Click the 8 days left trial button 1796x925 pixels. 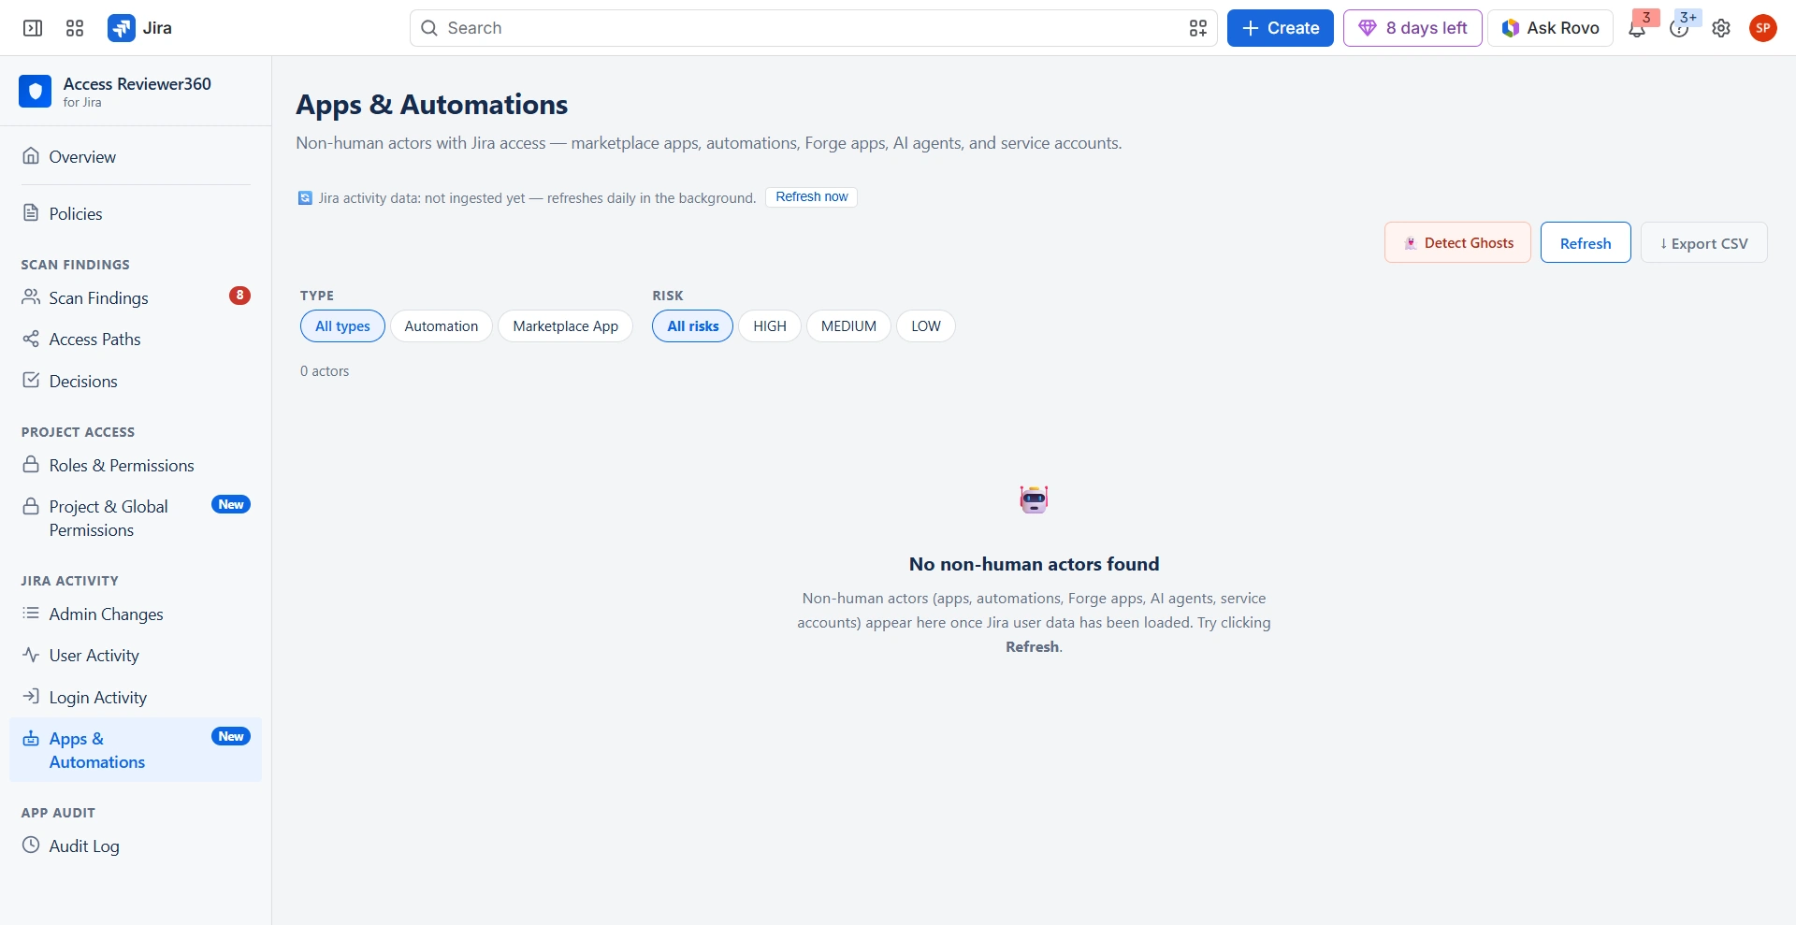click(x=1412, y=28)
